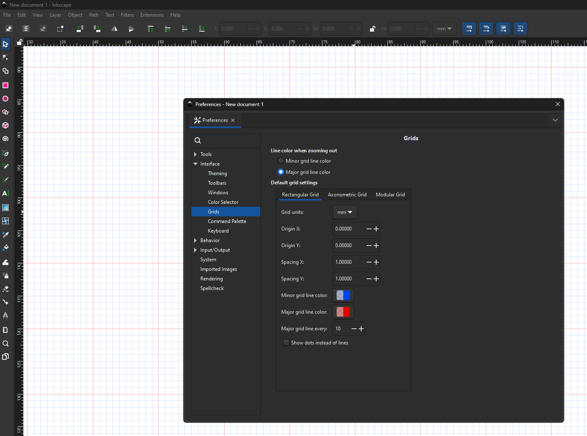This screenshot has height=436, width=587.
Task: Collapse the Interface tree category
Action: [195, 164]
